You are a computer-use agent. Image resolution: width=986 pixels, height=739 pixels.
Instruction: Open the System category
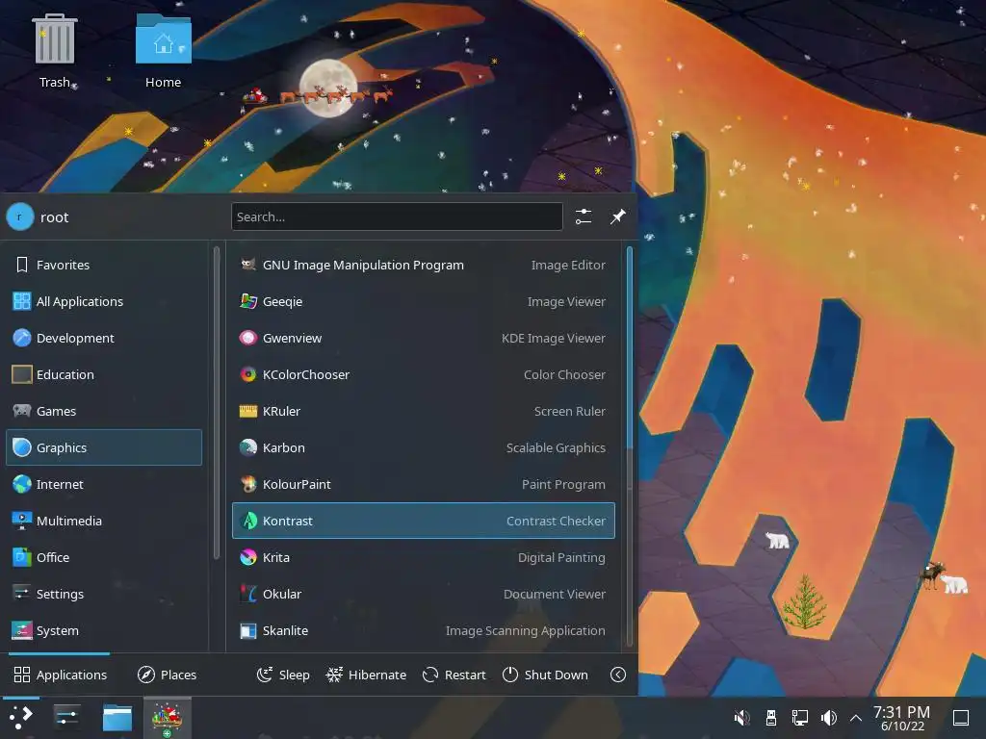[x=104, y=630]
